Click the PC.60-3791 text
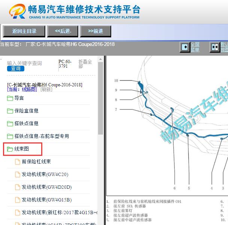 point(65,64)
